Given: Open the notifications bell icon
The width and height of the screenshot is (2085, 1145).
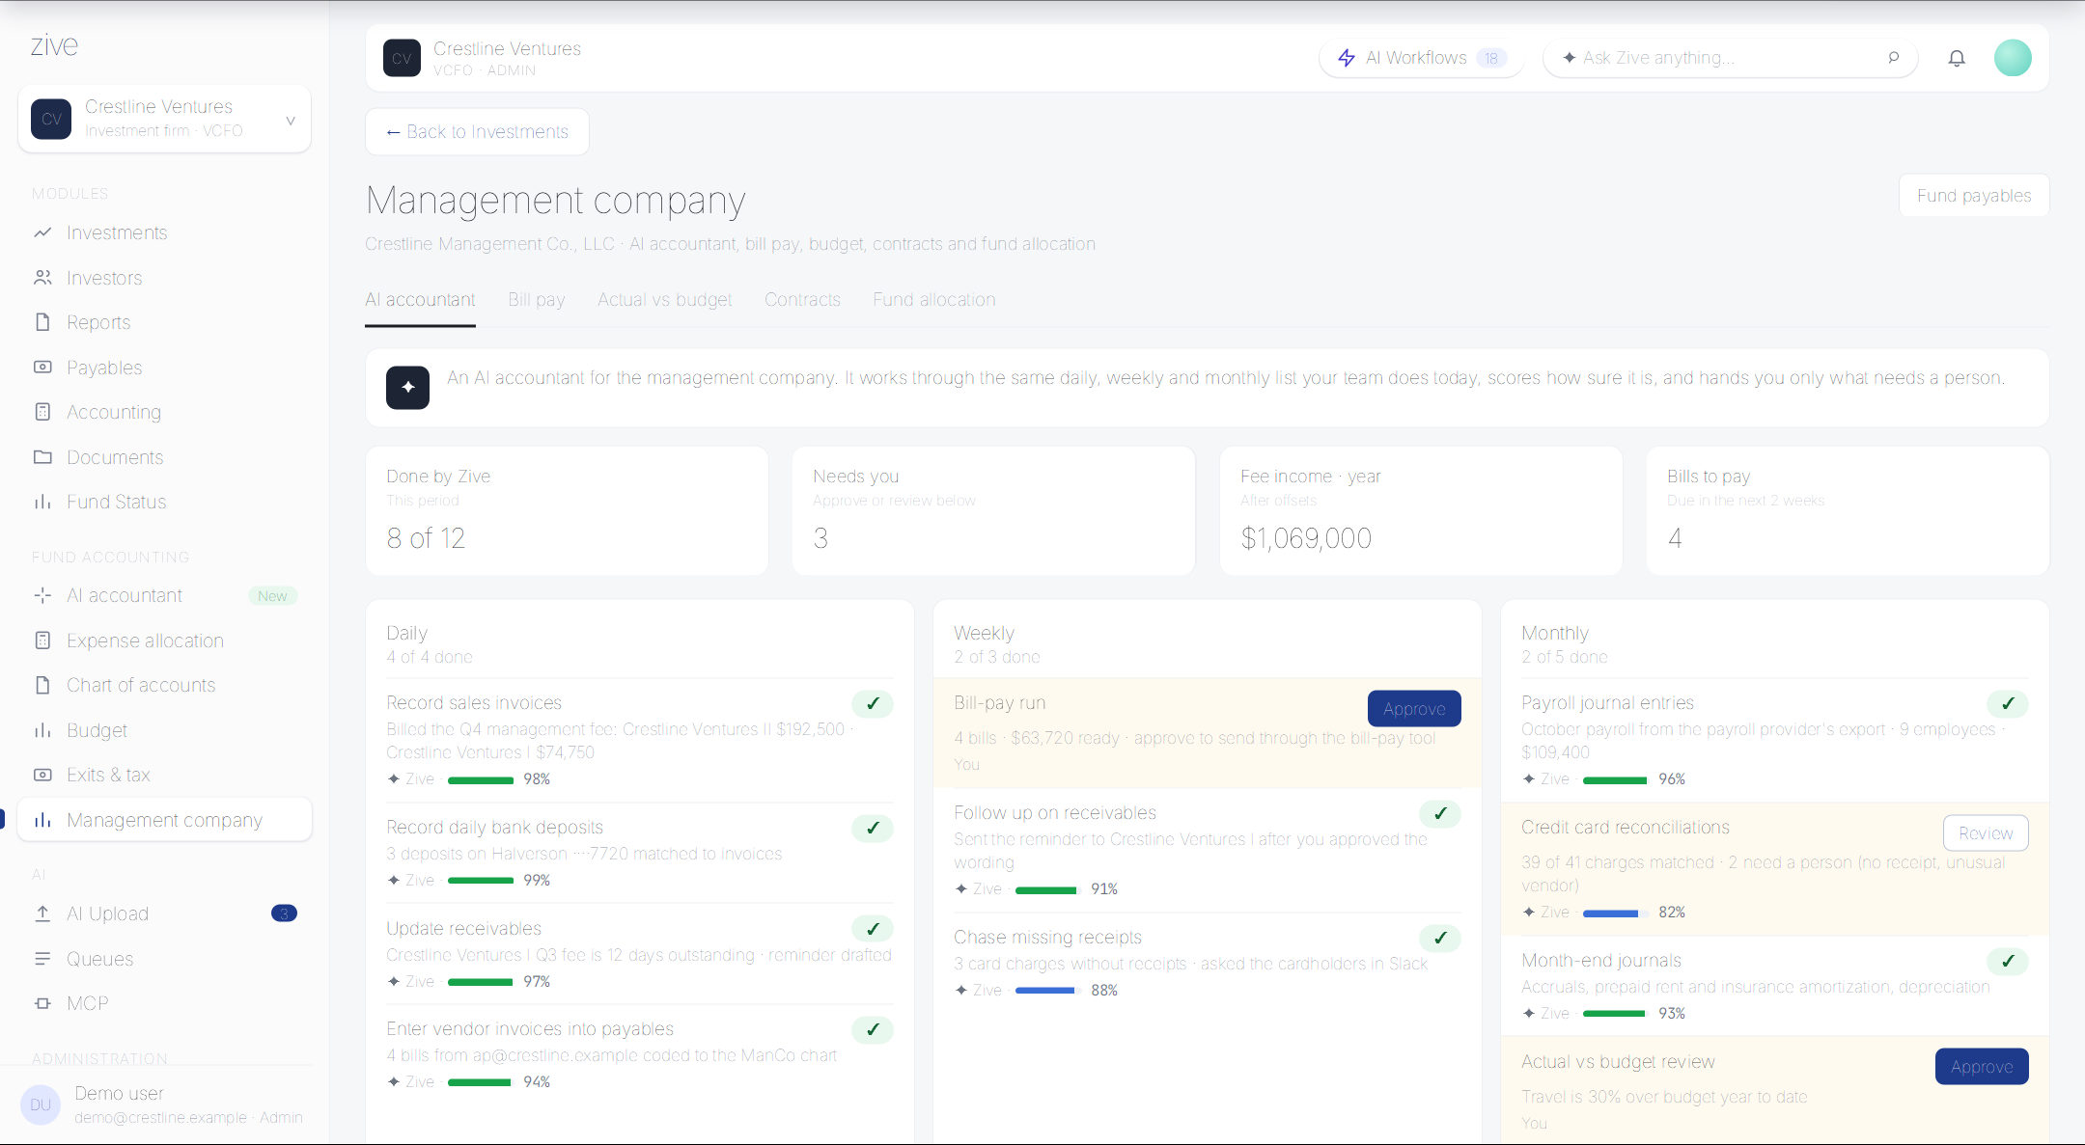Looking at the screenshot, I should click(x=1957, y=58).
